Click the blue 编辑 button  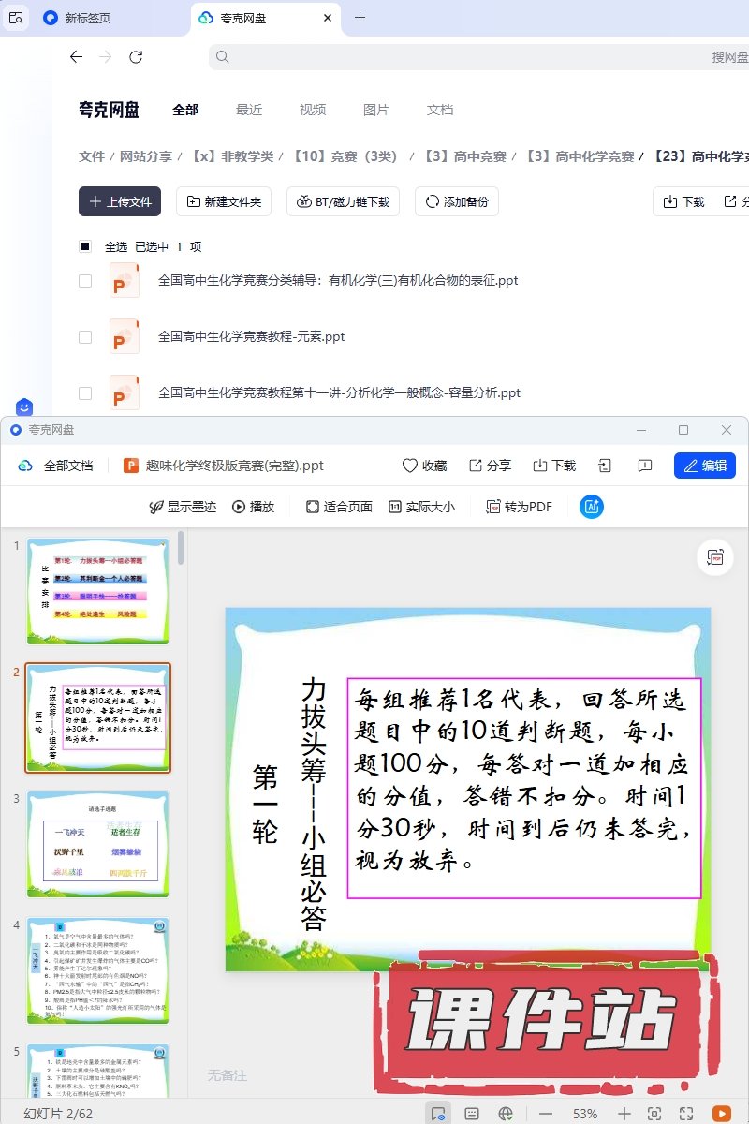point(704,466)
